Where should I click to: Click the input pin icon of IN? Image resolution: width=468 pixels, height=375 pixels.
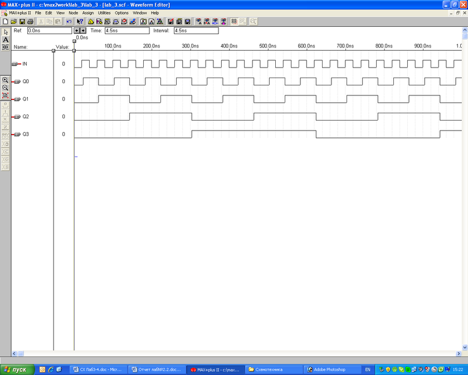click(16, 64)
